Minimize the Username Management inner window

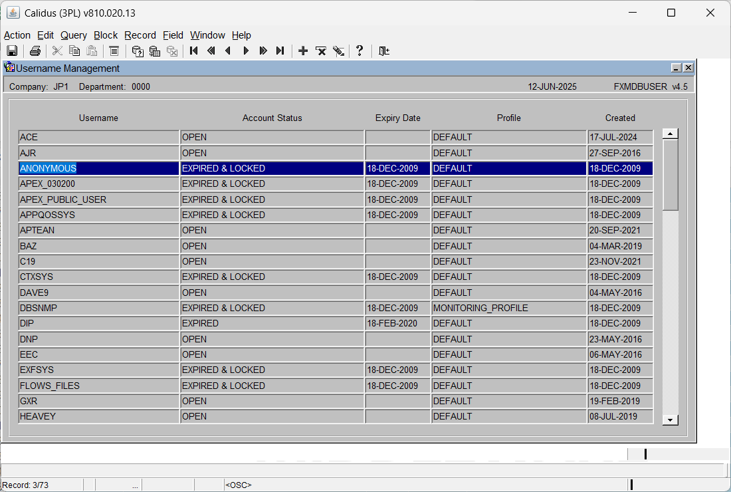[676, 68]
